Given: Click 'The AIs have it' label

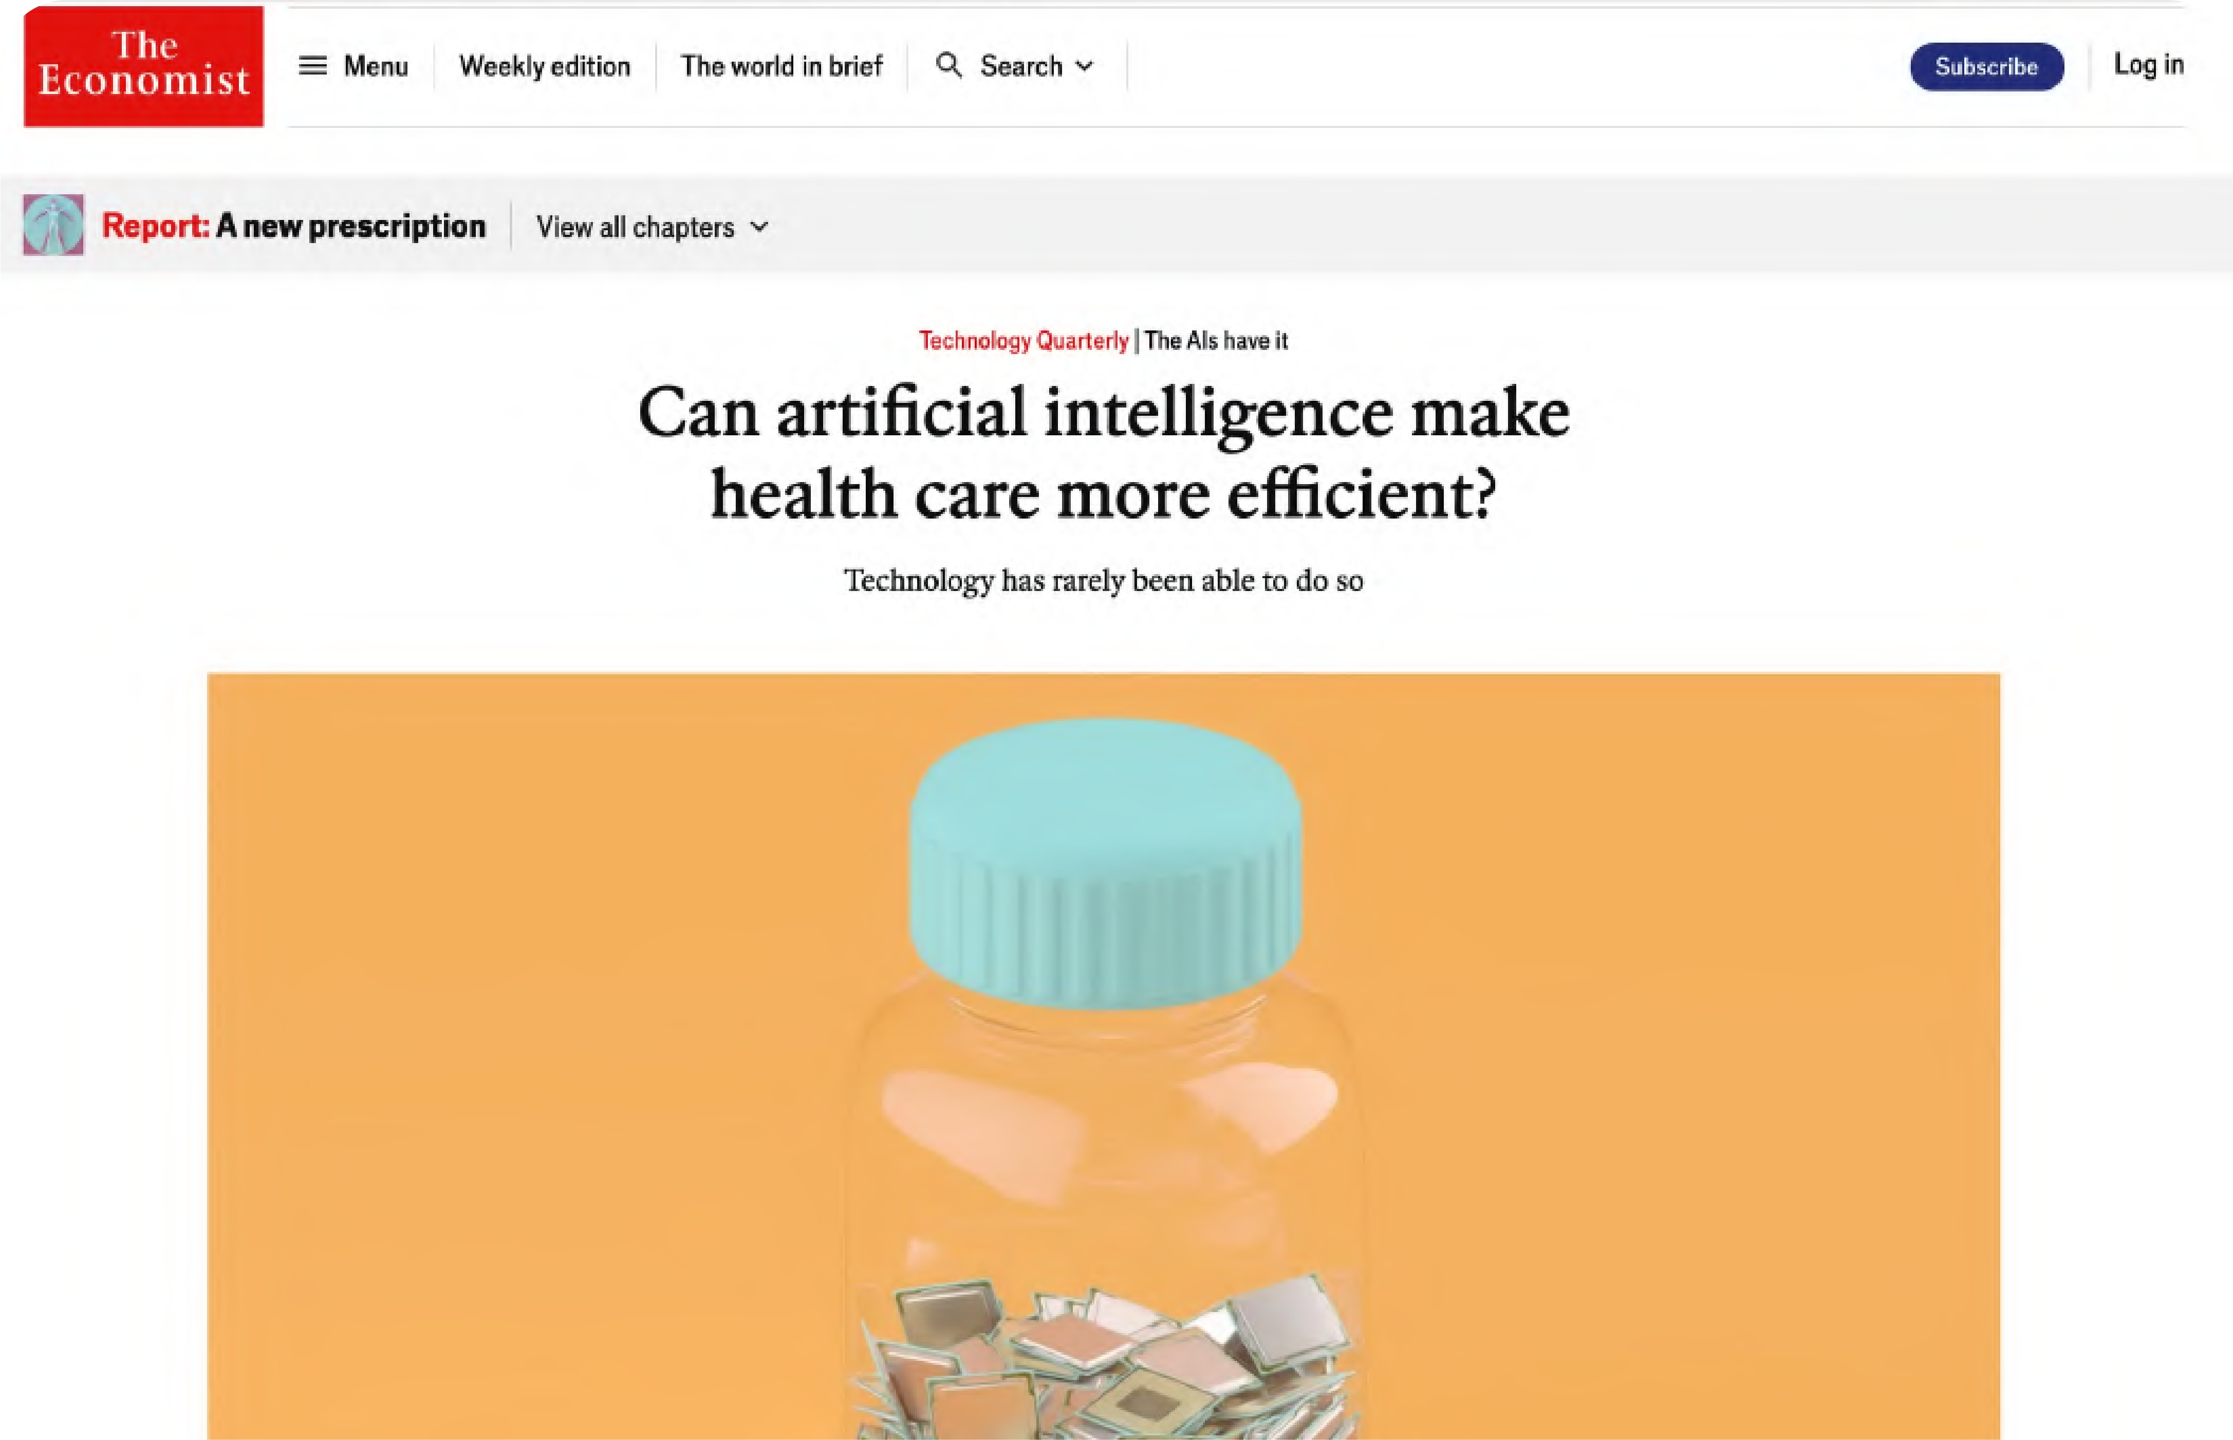Looking at the screenshot, I should (x=1216, y=340).
